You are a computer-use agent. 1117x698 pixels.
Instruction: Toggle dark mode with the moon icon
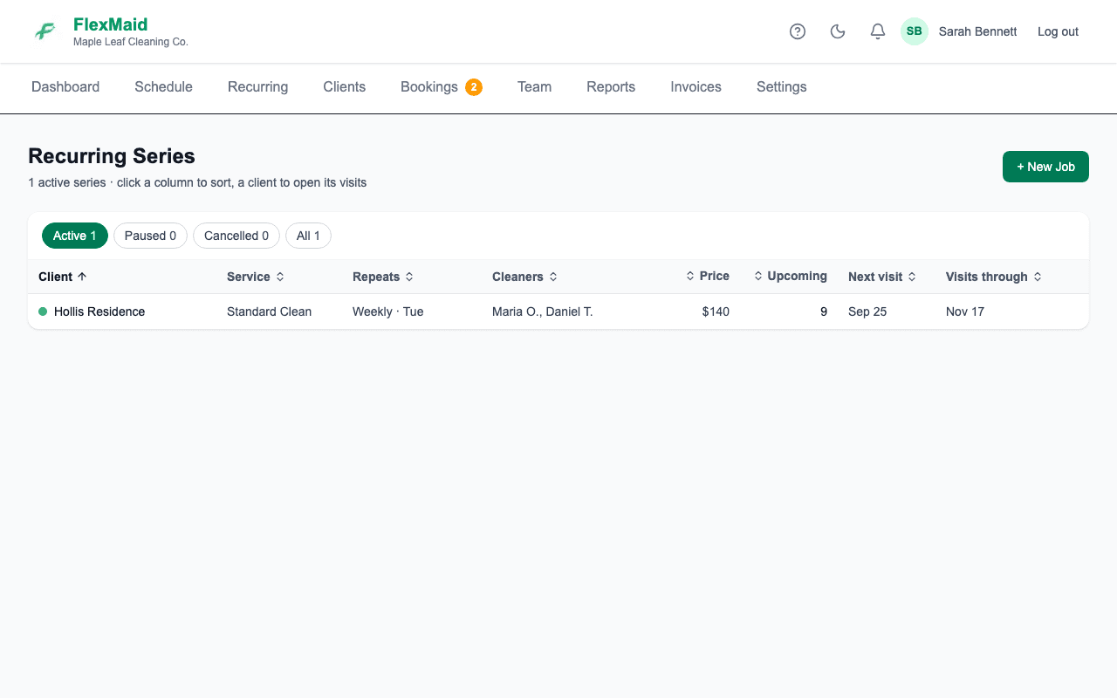tap(838, 31)
